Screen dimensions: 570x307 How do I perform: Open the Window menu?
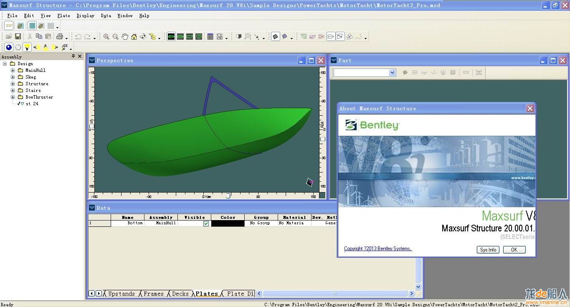point(125,15)
